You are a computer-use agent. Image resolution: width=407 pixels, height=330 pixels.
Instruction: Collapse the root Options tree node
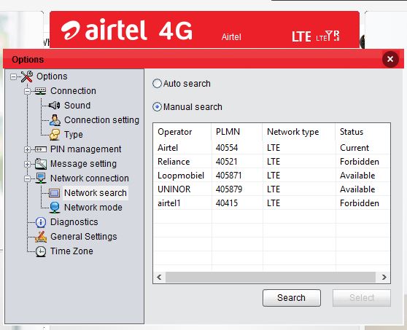point(13,76)
